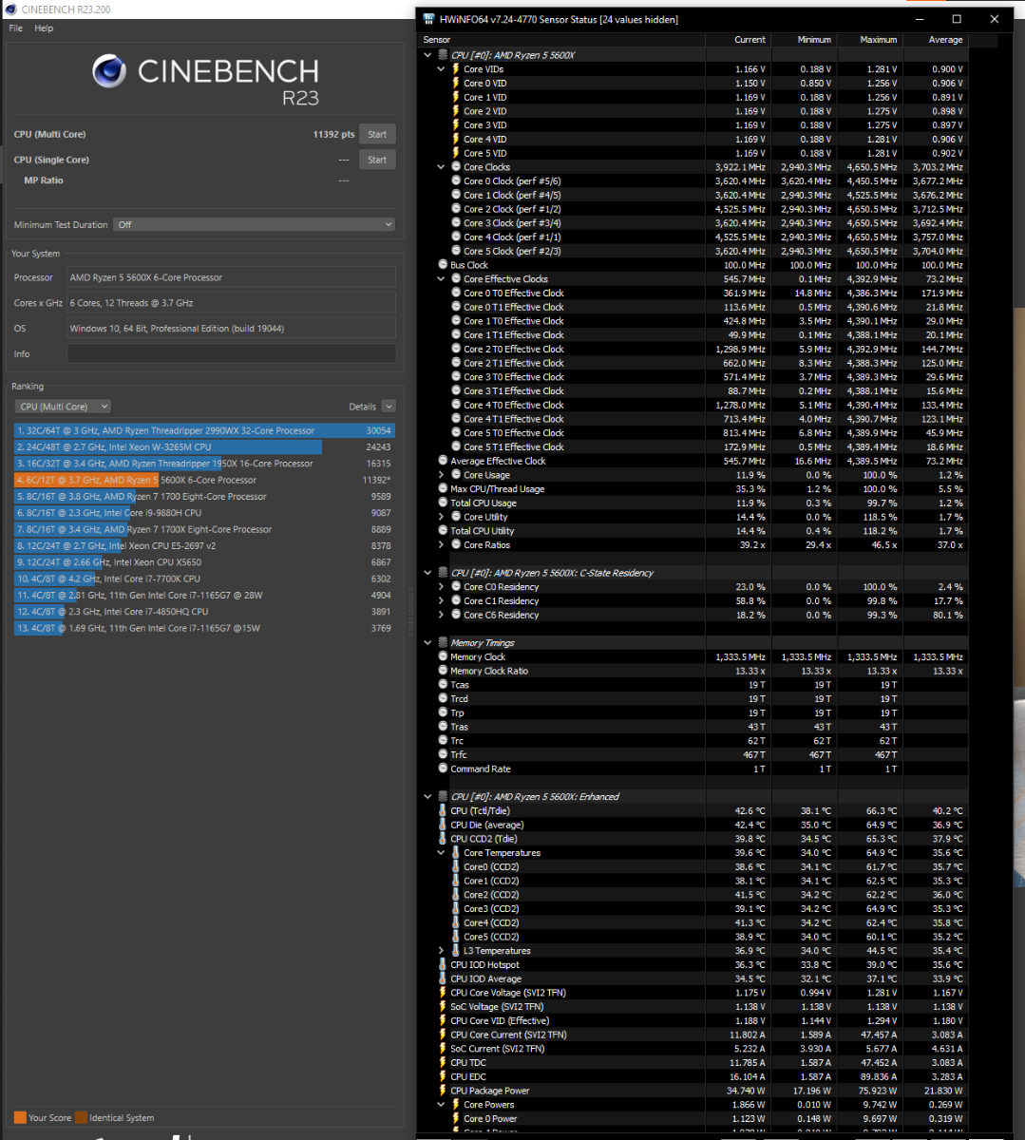Click the Command Rate icon
The height and width of the screenshot is (1140, 1025).
click(443, 769)
